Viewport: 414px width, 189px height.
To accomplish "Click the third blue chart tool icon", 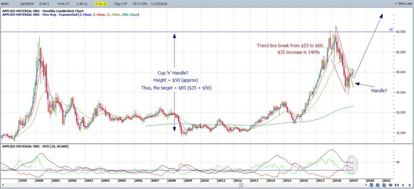I will [x=384, y=185].
